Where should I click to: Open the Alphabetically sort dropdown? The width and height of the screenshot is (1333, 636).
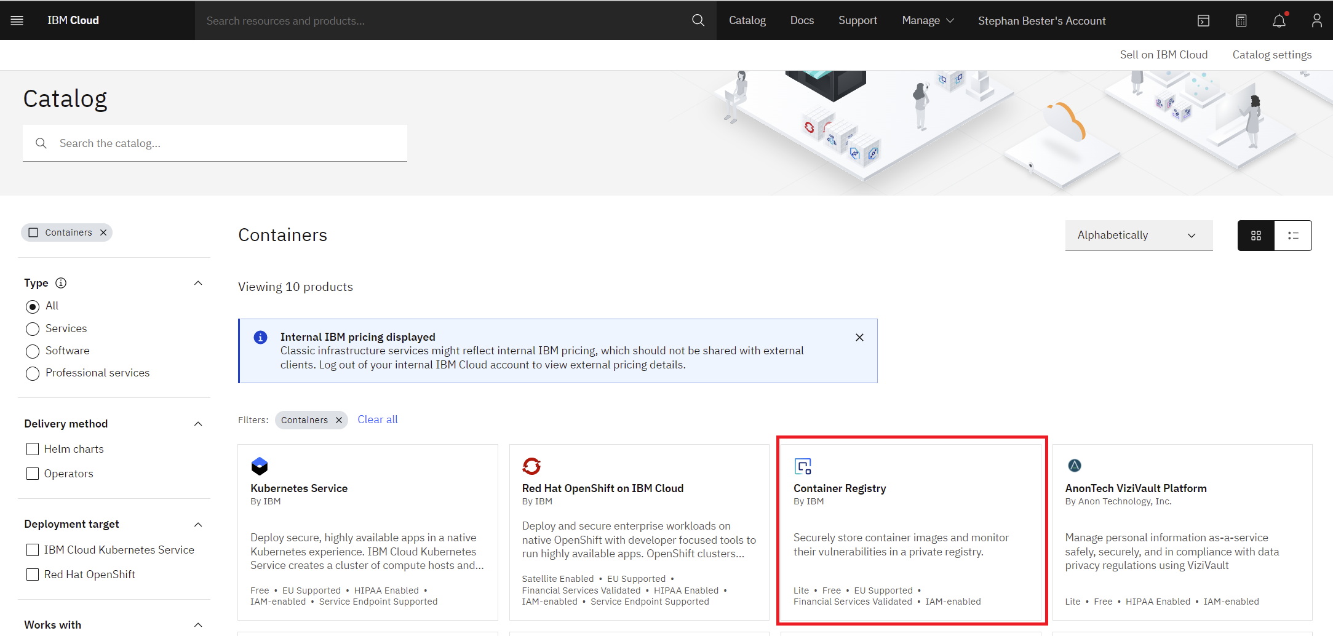click(x=1139, y=235)
